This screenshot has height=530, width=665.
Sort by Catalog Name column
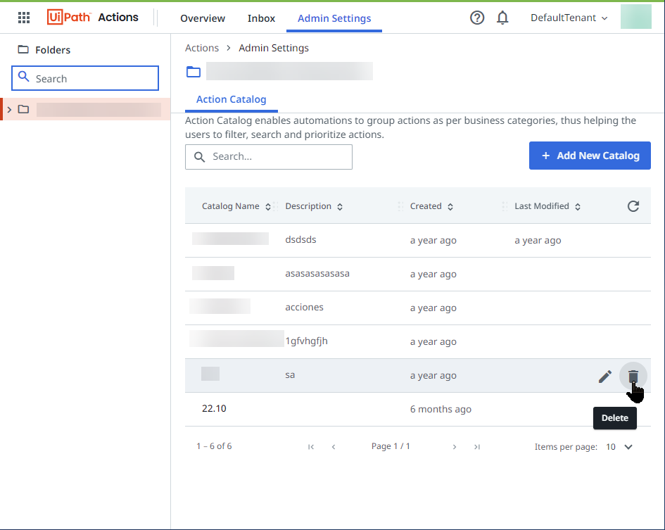point(236,206)
